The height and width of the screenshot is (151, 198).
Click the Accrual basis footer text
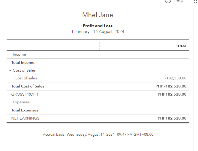pyautogui.click(x=54, y=135)
